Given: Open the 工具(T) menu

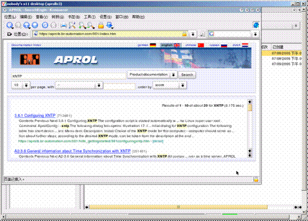Looking at the screenshot, I should pos(90,17).
